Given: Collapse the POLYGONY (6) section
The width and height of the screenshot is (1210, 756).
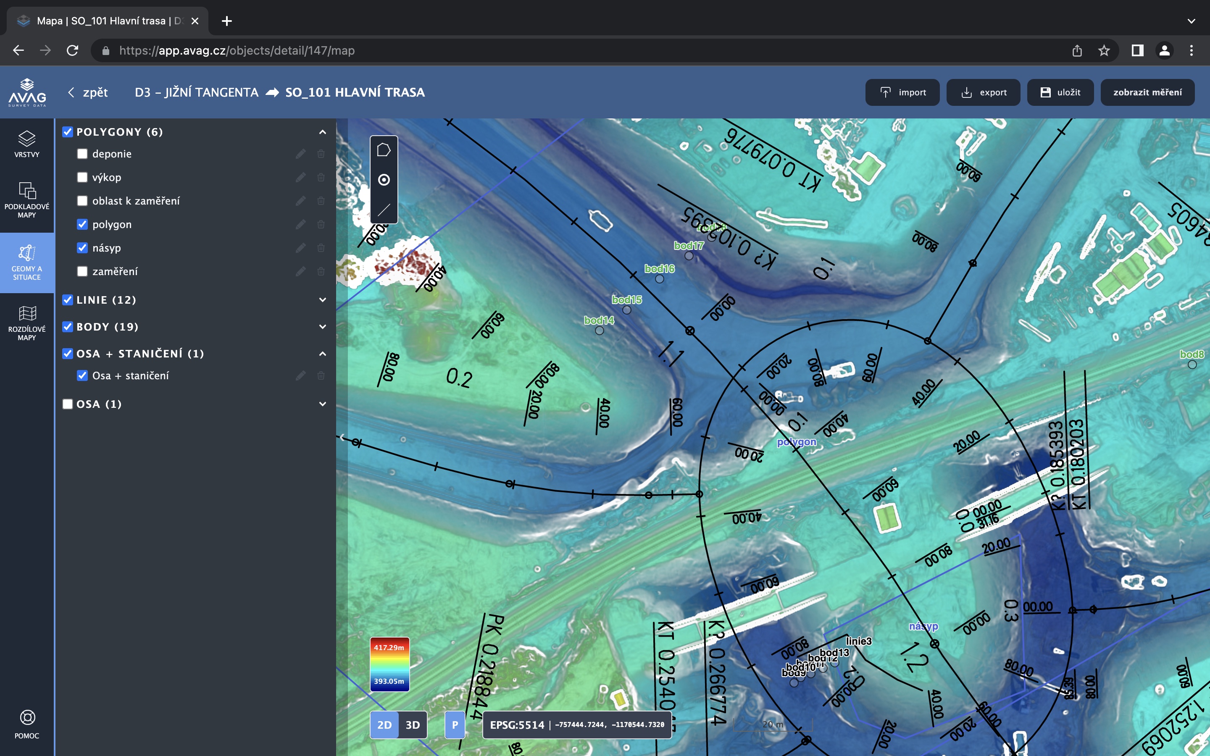Looking at the screenshot, I should click(323, 132).
